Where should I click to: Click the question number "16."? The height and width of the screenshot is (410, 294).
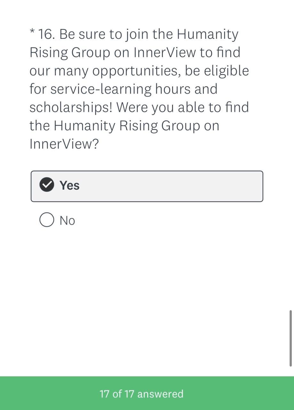47,34
